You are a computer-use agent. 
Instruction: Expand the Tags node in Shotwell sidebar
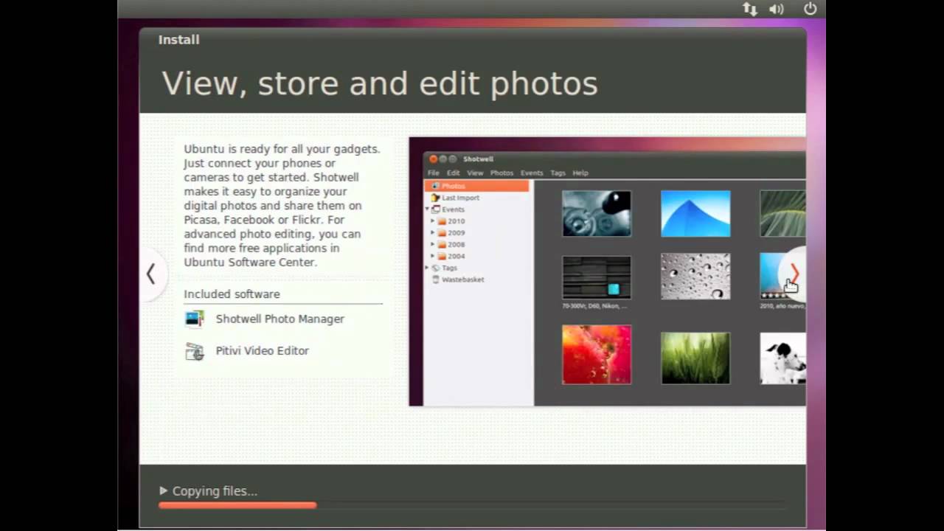427,268
